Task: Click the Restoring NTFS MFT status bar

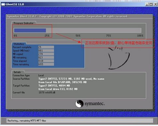Action: (x=80, y=121)
